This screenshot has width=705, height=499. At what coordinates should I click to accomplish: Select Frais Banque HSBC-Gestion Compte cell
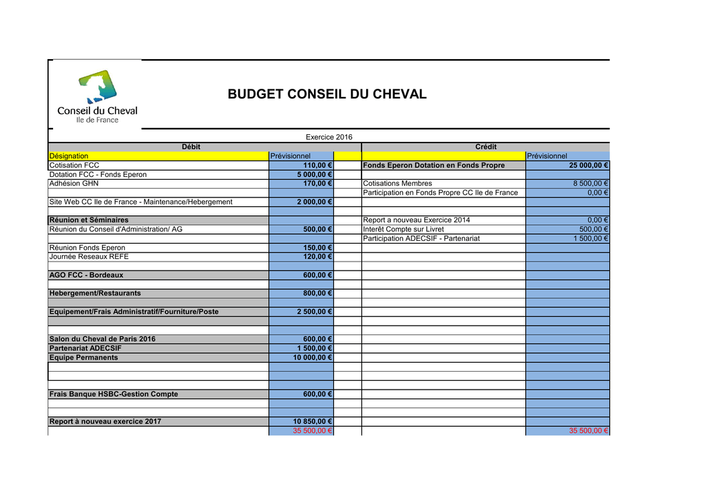point(158,394)
